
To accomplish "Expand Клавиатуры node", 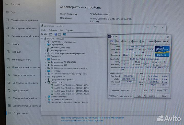I will point(45,56).
